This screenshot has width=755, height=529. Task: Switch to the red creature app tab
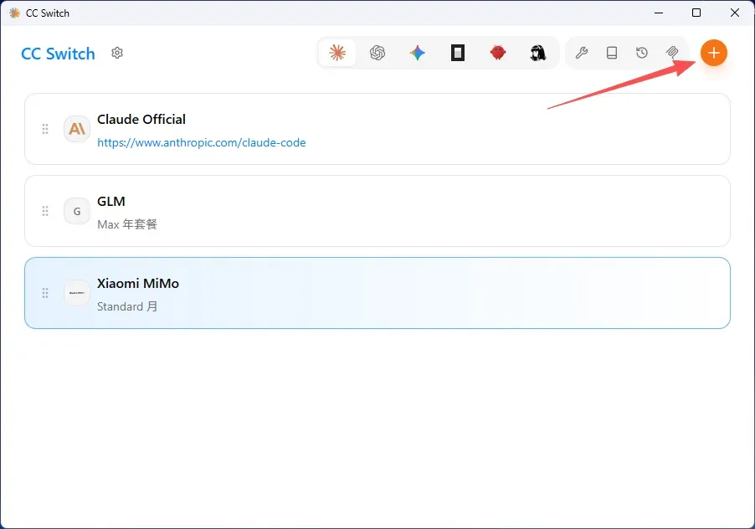(x=498, y=53)
